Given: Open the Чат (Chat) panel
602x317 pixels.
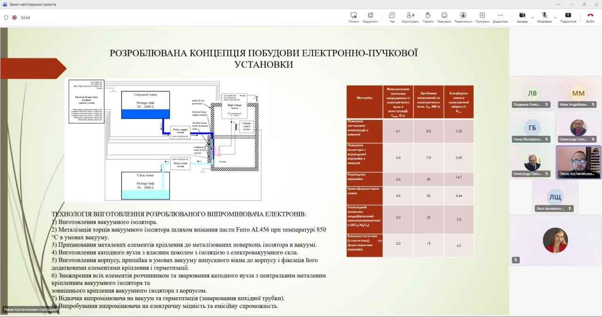Looking at the screenshot, I should pyautogui.click(x=392, y=17).
